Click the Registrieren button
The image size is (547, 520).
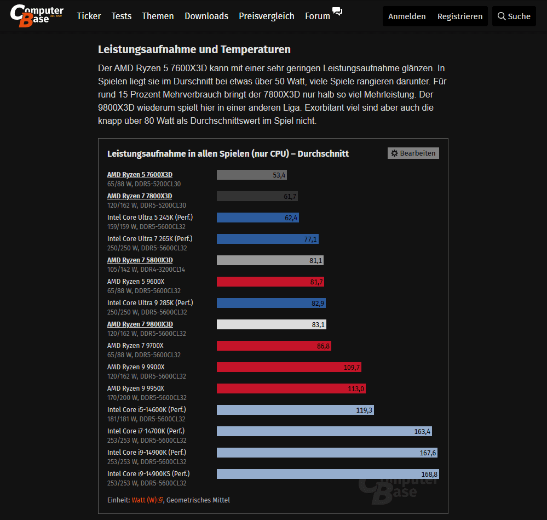(460, 16)
